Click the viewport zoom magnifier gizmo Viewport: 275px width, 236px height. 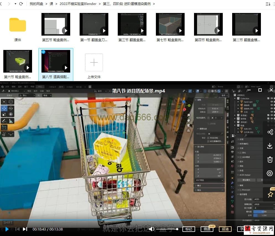point(188,115)
